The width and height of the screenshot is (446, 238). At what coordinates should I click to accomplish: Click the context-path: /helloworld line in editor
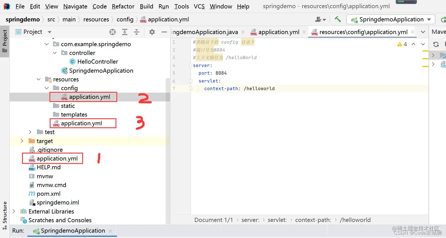[x=239, y=89]
